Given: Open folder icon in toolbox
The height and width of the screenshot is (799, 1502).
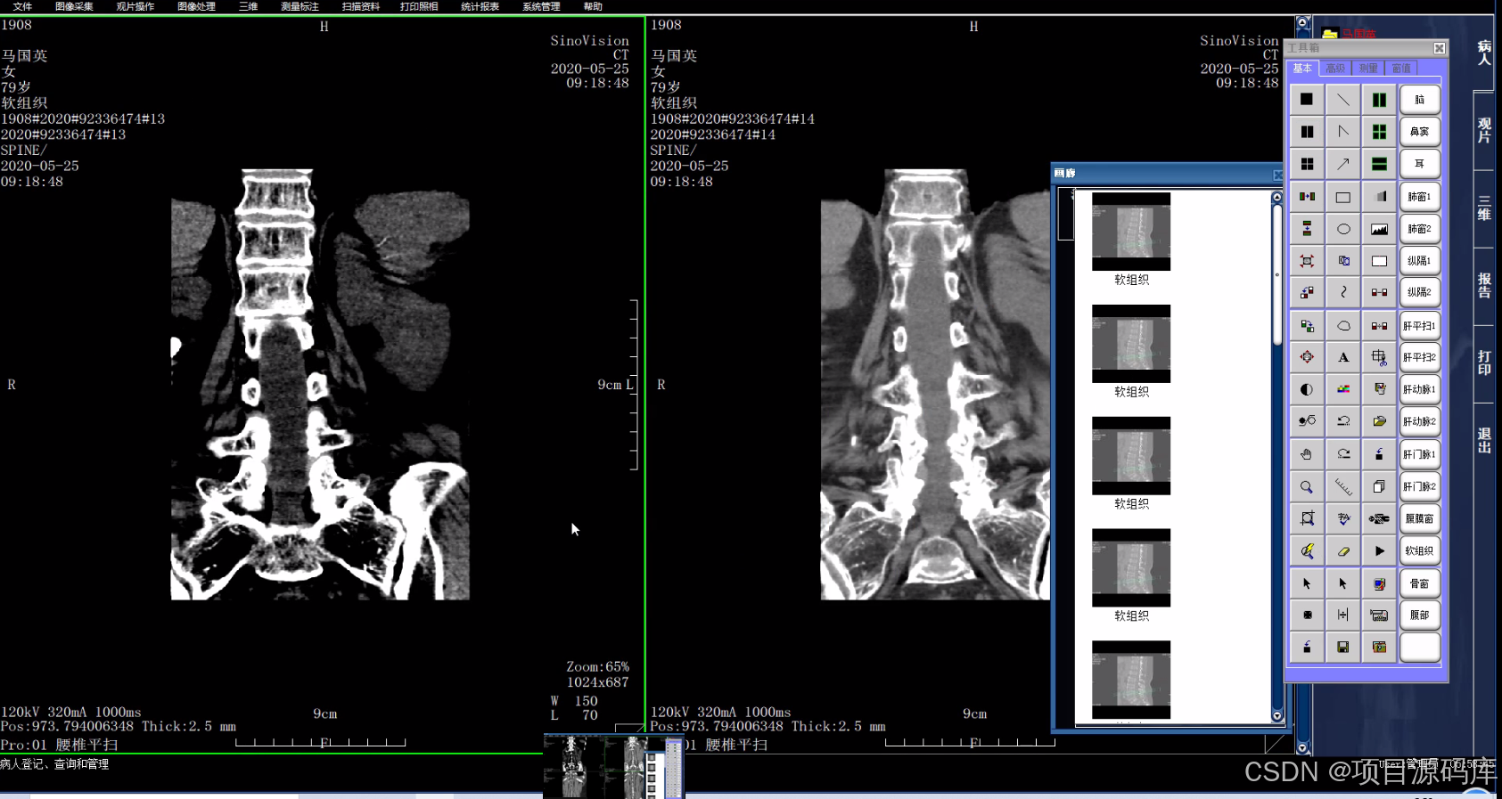Looking at the screenshot, I should coord(1379,421).
